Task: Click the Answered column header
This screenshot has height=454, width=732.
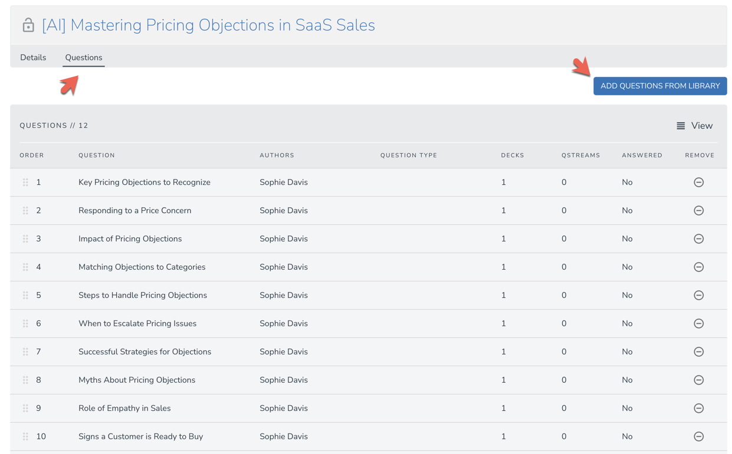Action: pos(642,155)
